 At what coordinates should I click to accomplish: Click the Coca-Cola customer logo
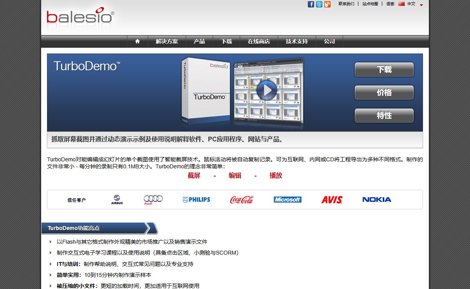242,200
